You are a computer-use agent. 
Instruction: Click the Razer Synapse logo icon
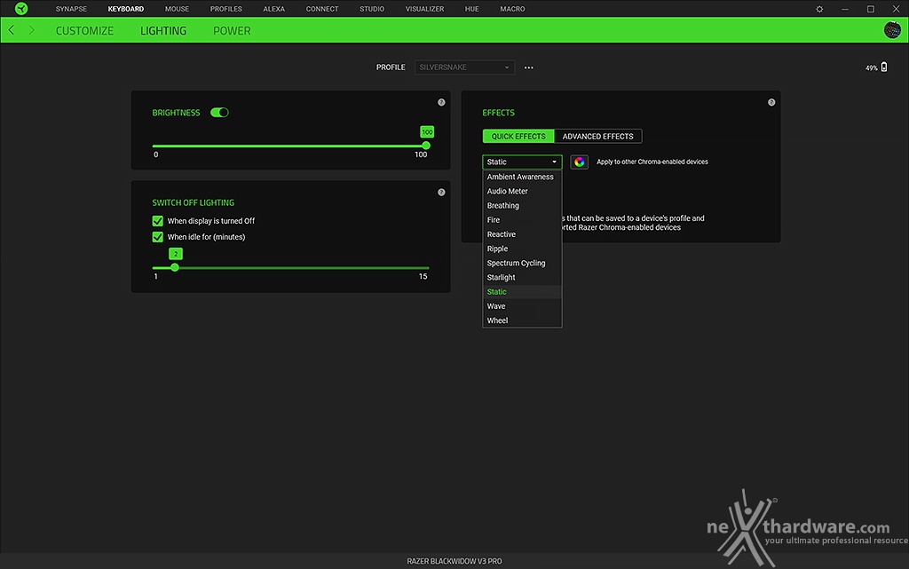point(21,9)
